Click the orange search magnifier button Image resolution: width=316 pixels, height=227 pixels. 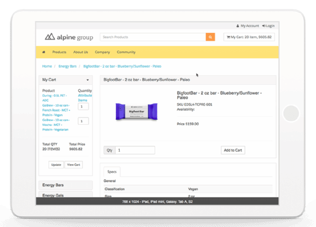pos(210,37)
